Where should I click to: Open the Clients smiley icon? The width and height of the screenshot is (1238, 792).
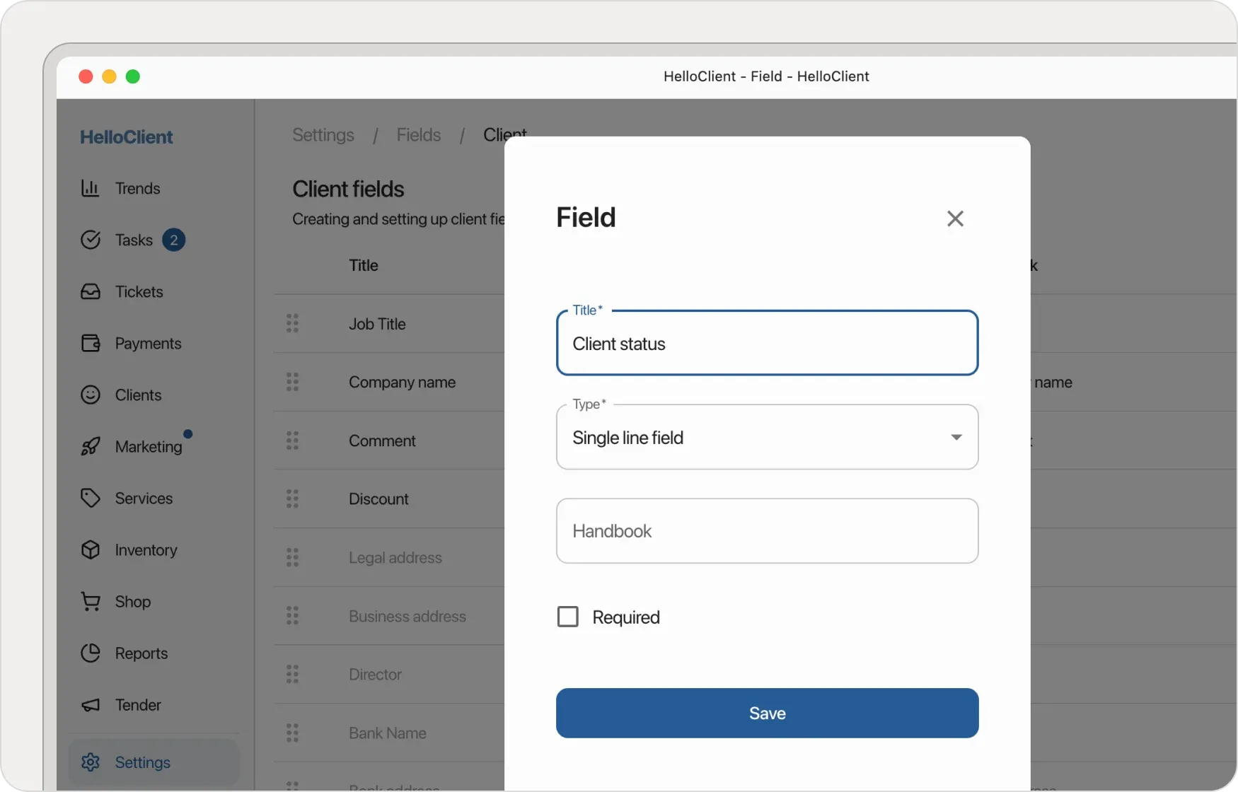pyautogui.click(x=91, y=395)
